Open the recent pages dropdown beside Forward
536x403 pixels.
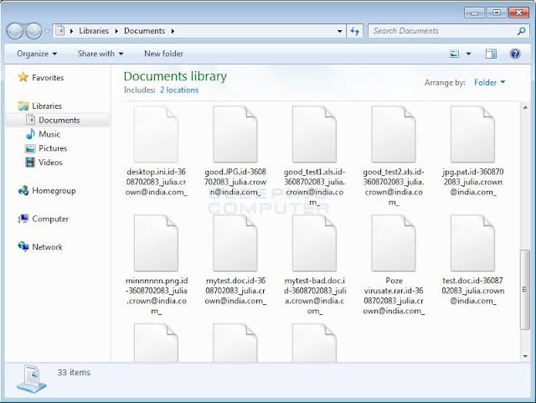click(x=47, y=31)
